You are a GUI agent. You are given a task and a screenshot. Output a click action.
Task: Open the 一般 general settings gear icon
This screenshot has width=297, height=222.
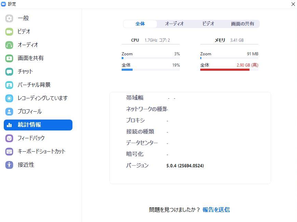tap(9, 18)
